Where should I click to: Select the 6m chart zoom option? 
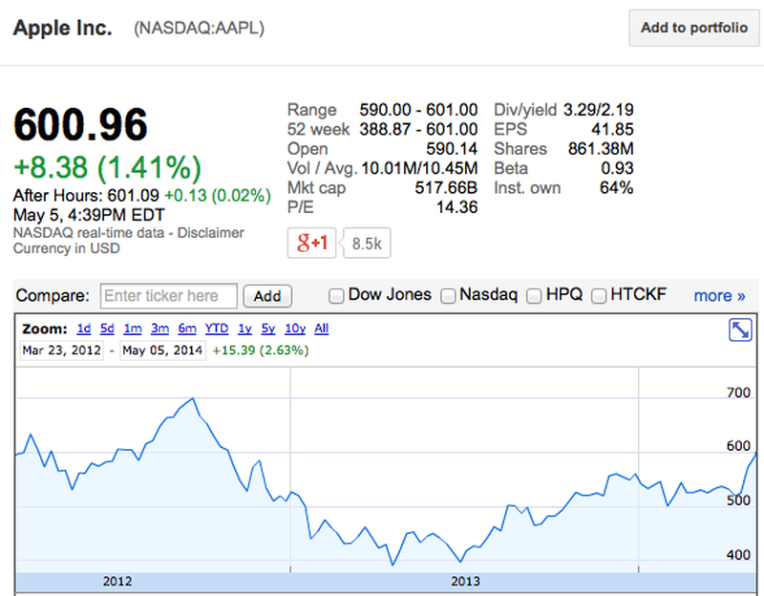(x=187, y=328)
